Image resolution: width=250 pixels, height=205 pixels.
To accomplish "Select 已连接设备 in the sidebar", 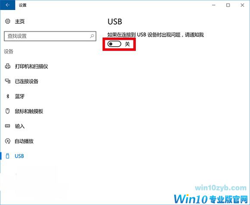I will coord(26,81).
